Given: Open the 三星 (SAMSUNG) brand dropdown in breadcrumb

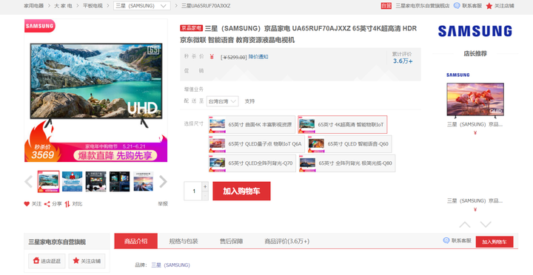Looking at the screenshot, I should click(141, 6).
